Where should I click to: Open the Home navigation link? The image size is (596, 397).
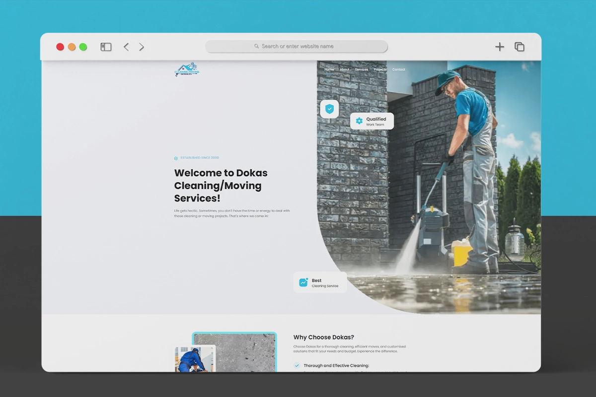tap(329, 69)
